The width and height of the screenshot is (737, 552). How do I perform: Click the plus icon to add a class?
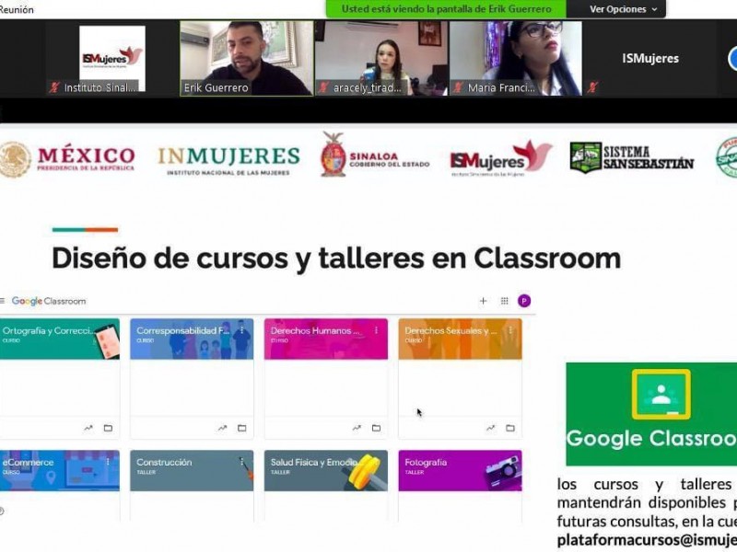pos(483,301)
